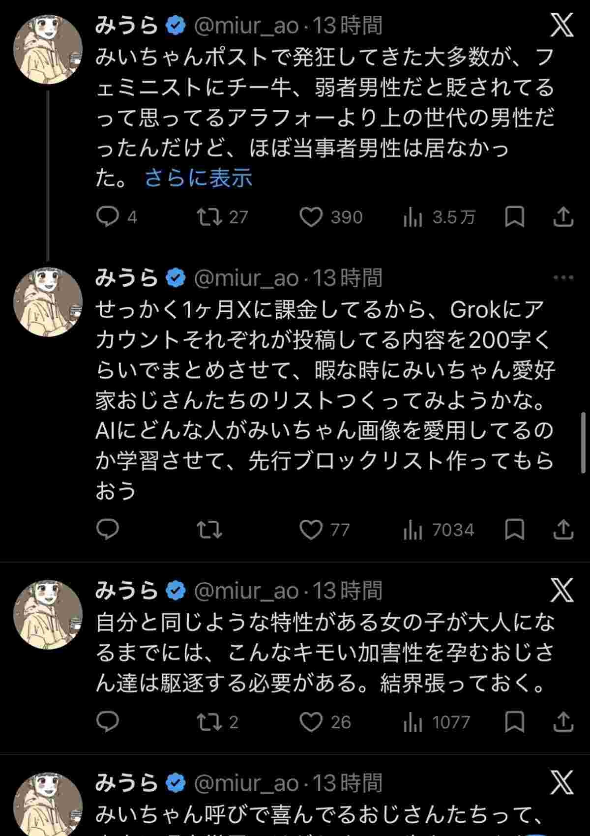Share the post with 77 likes
This screenshot has height=836, width=590.
pos(563,530)
